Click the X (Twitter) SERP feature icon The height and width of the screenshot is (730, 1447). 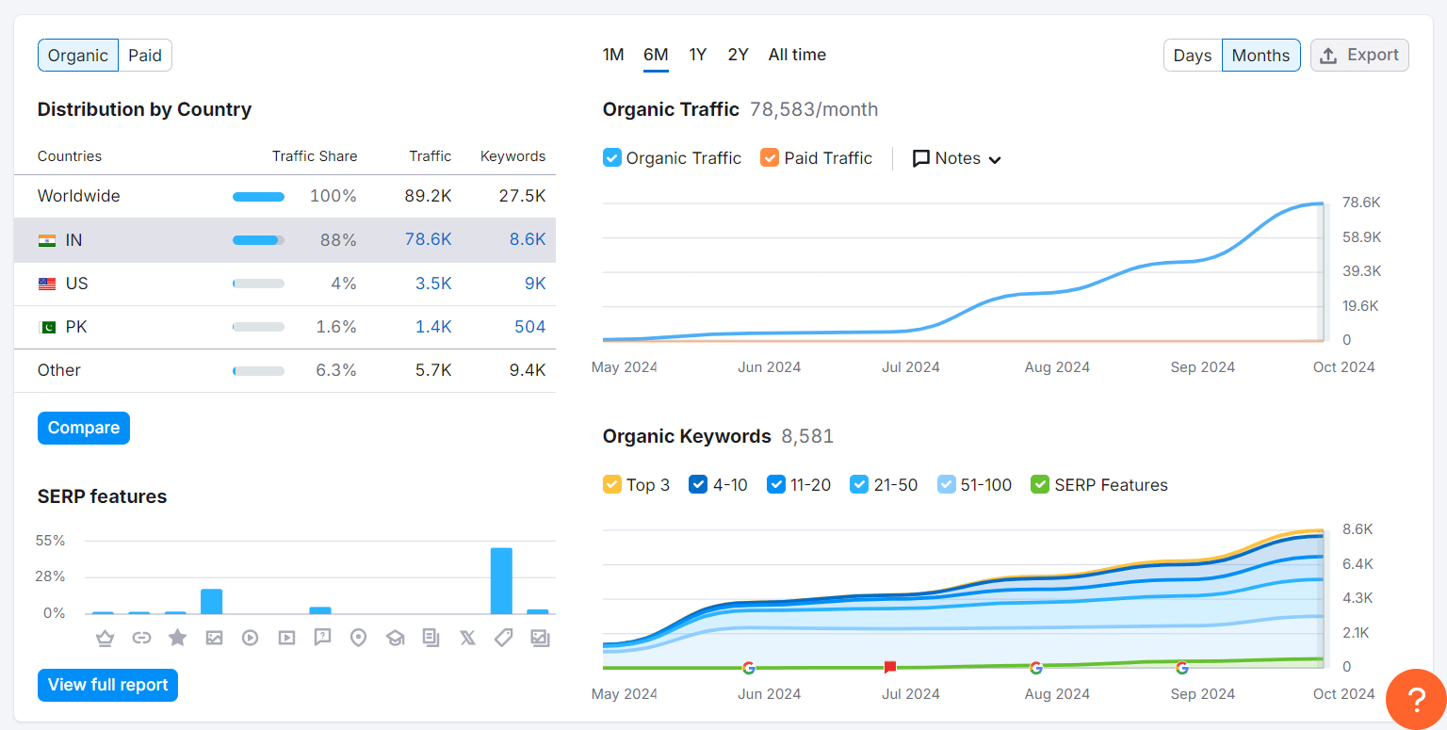(467, 639)
